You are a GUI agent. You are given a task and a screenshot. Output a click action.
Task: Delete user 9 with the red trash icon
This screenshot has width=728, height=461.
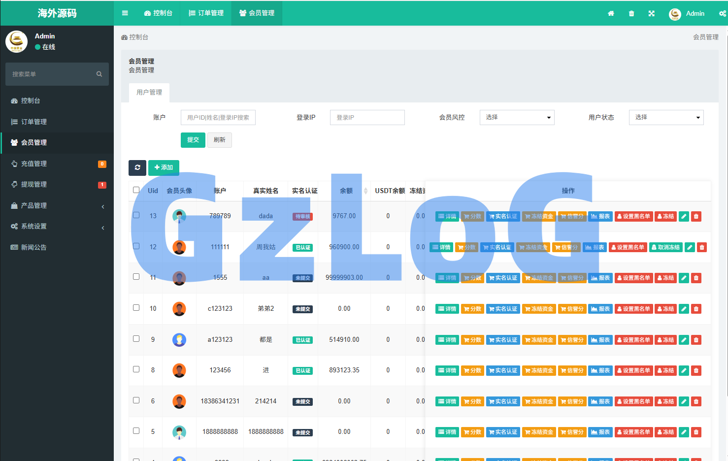tap(696, 340)
